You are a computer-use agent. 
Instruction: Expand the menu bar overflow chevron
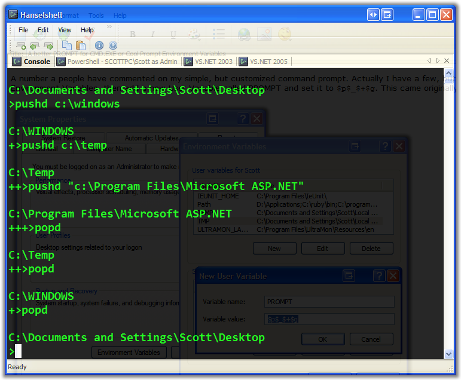click(x=109, y=27)
